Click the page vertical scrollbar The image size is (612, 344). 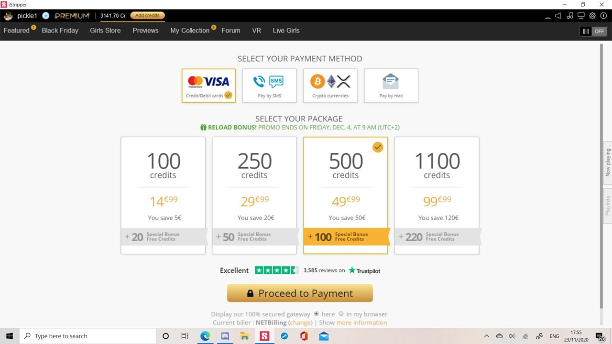click(x=601, y=177)
